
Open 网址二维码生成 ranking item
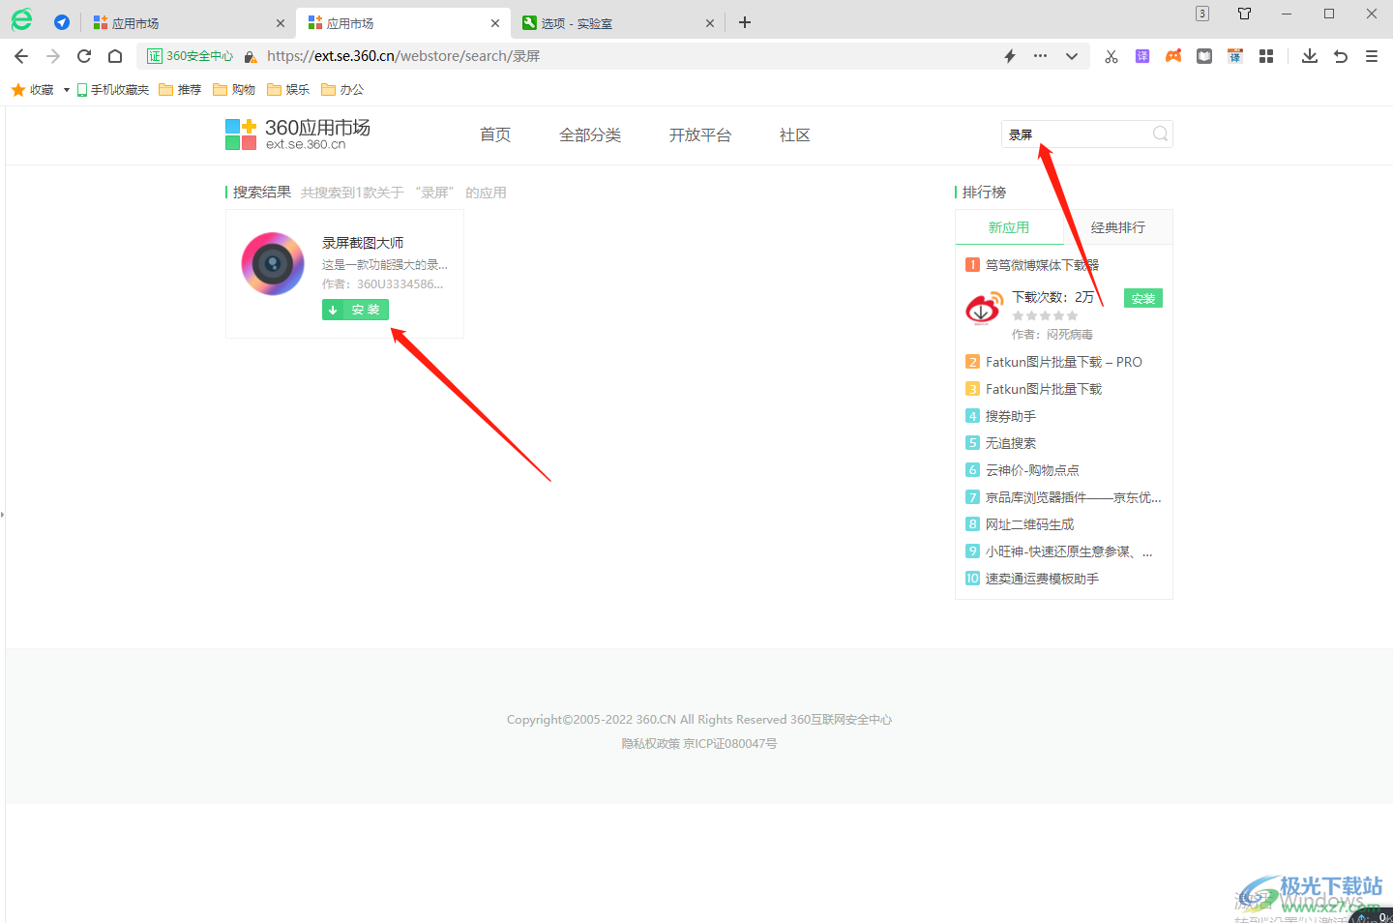tap(1030, 524)
